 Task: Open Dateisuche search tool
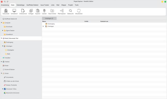[x=70, y=12]
